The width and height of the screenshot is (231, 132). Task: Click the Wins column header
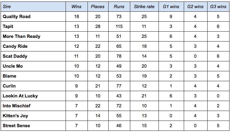[76, 7]
